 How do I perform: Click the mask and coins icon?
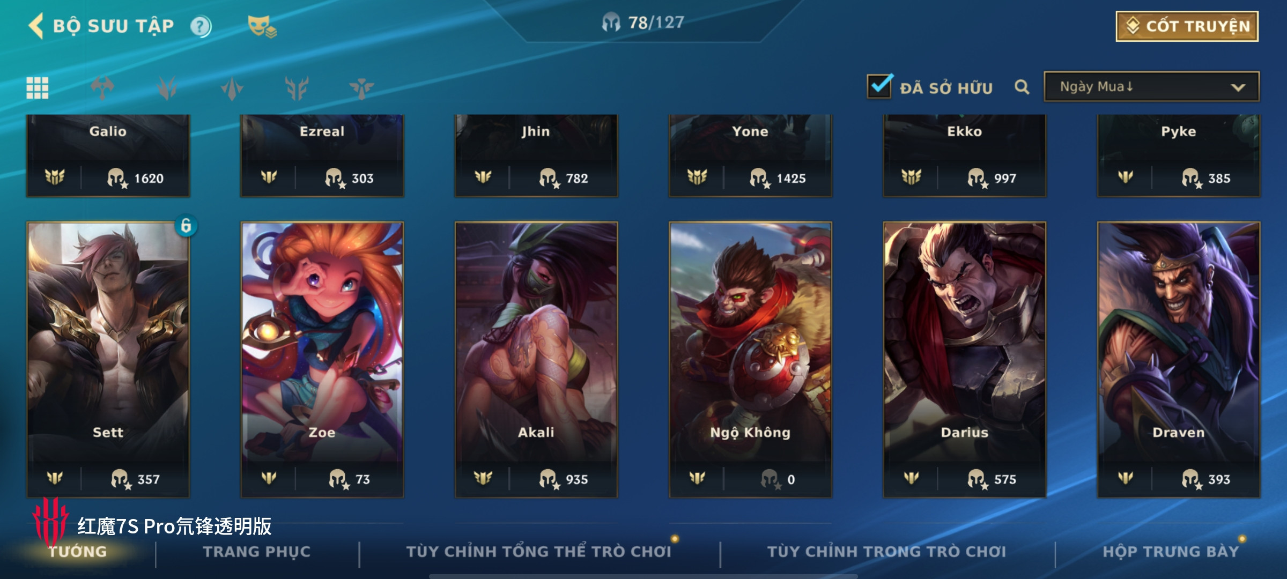point(262,26)
